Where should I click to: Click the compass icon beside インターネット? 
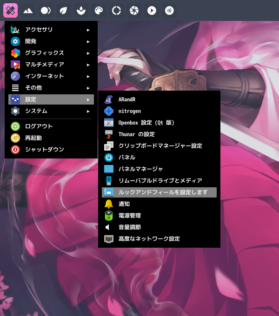pyautogui.click(x=15, y=76)
